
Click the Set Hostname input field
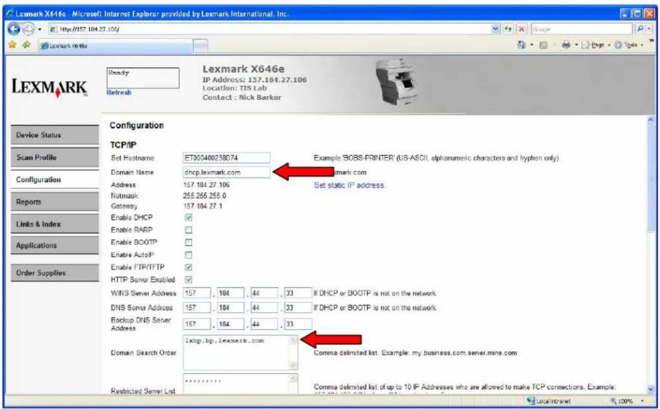pos(226,158)
